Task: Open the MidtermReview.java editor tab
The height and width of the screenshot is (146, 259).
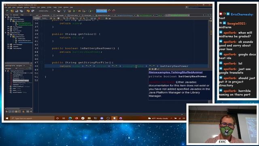Action: 104,15
